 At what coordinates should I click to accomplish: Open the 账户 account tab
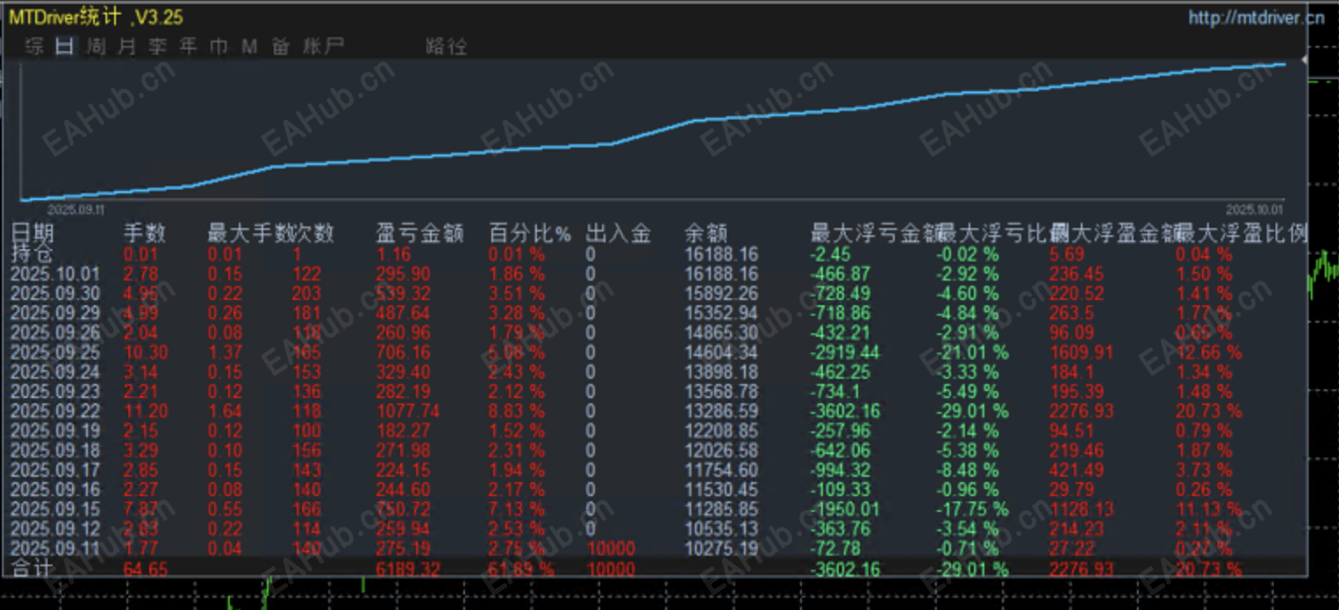[323, 46]
